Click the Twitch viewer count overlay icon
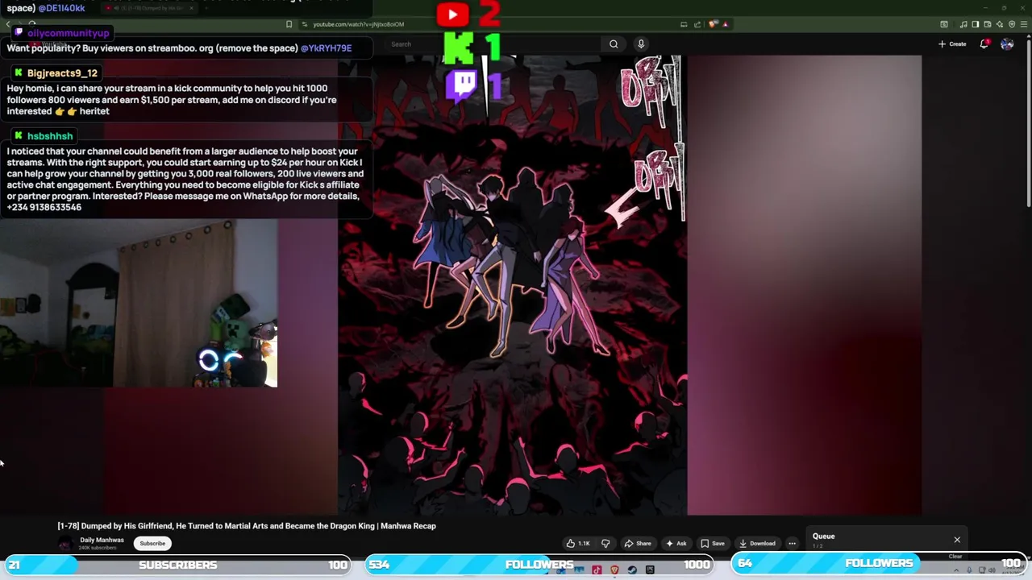Viewport: 1032px width, 580px height. pyautogui.click(x=462, y=85)
